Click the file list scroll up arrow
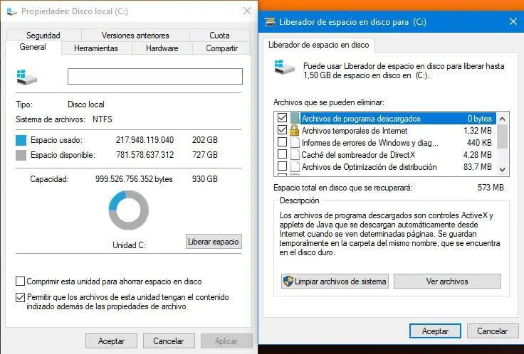This screenshot has height=354, width=524. pyautogui.click(x=502, y=119)
